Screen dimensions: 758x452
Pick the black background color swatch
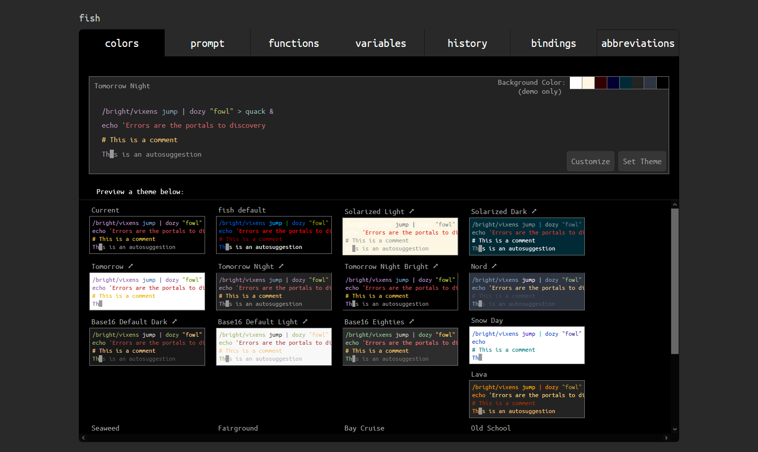(x=663, y=83)
